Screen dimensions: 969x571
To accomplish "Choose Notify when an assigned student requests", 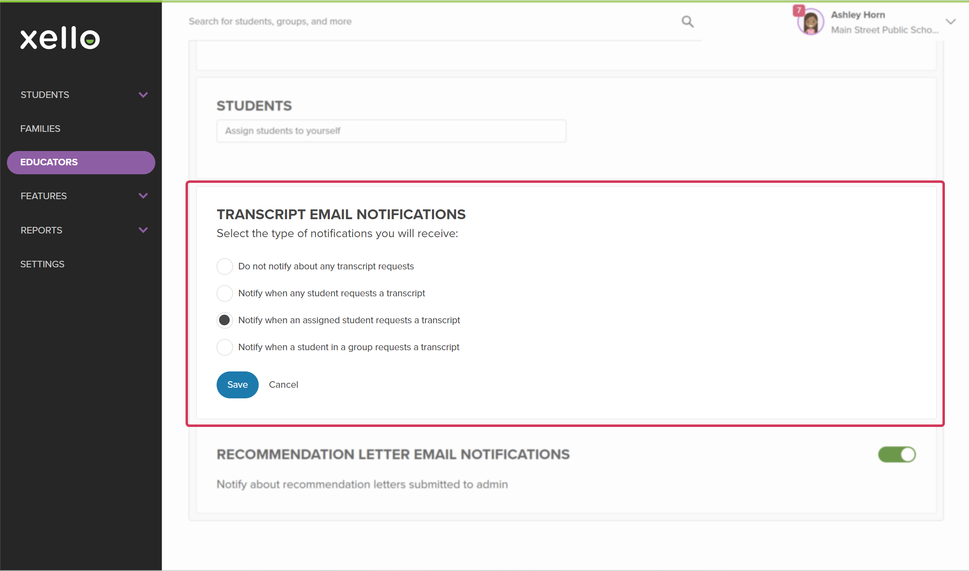I will pos(224,320).
